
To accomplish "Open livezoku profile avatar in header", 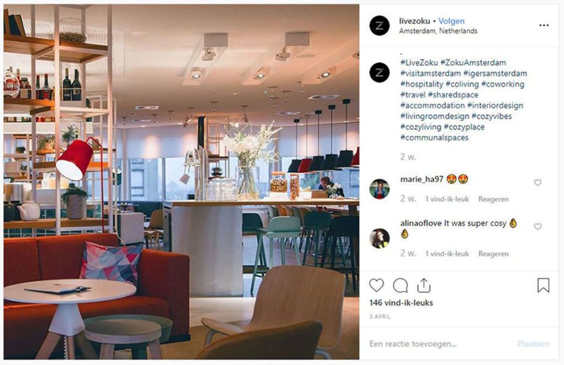I will click(x=379, y=25).
